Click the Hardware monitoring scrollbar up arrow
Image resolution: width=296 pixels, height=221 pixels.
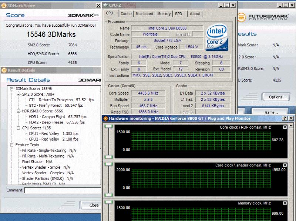tap(291, 125)
